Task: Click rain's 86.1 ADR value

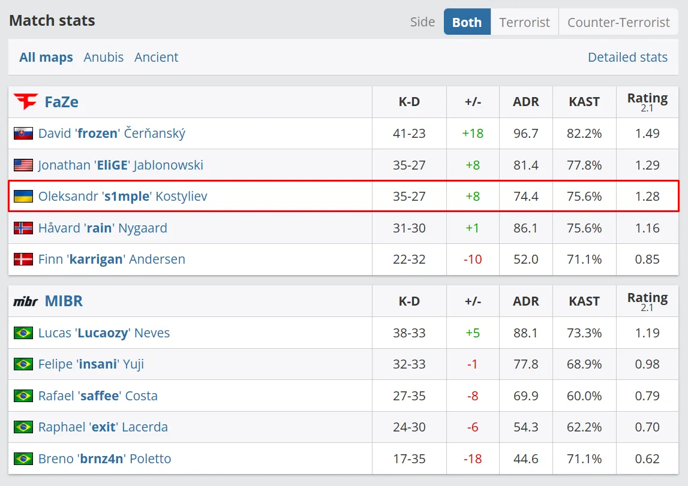Action: click(x=525, y=228)
